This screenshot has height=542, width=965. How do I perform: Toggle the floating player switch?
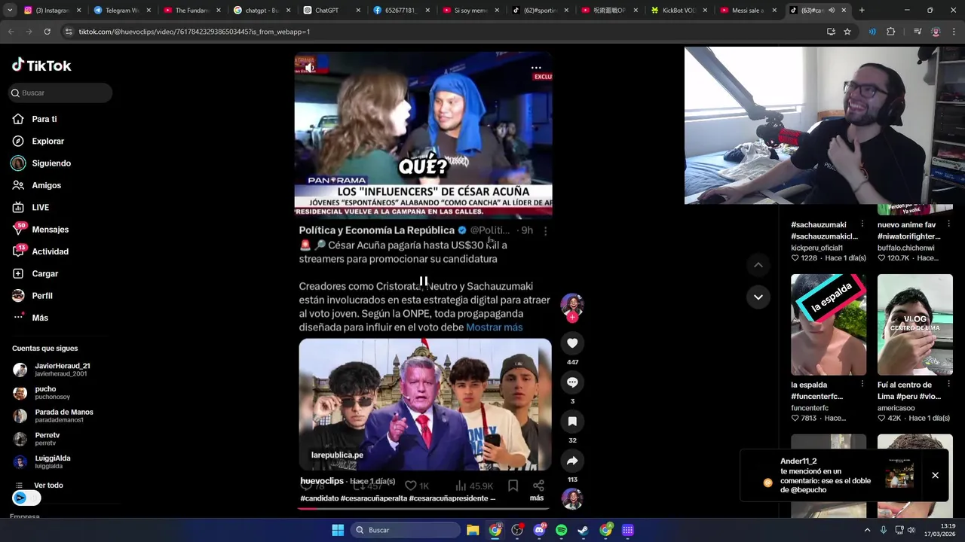tap(26, 498)
